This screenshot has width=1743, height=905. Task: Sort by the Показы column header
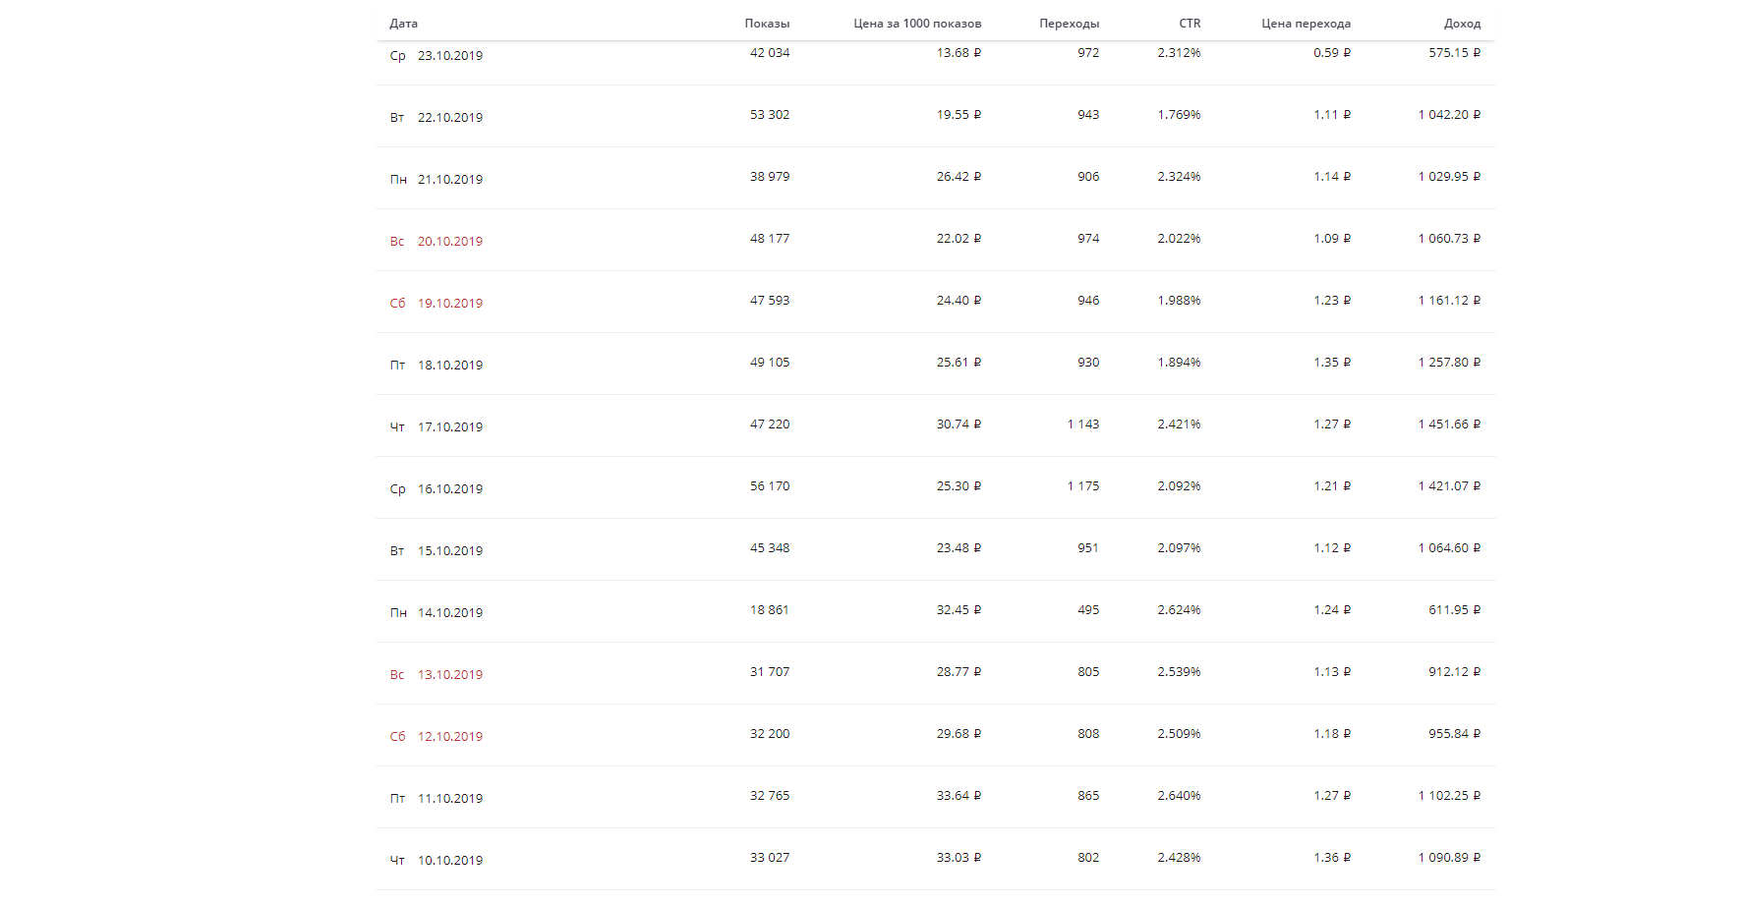(767, 24)
